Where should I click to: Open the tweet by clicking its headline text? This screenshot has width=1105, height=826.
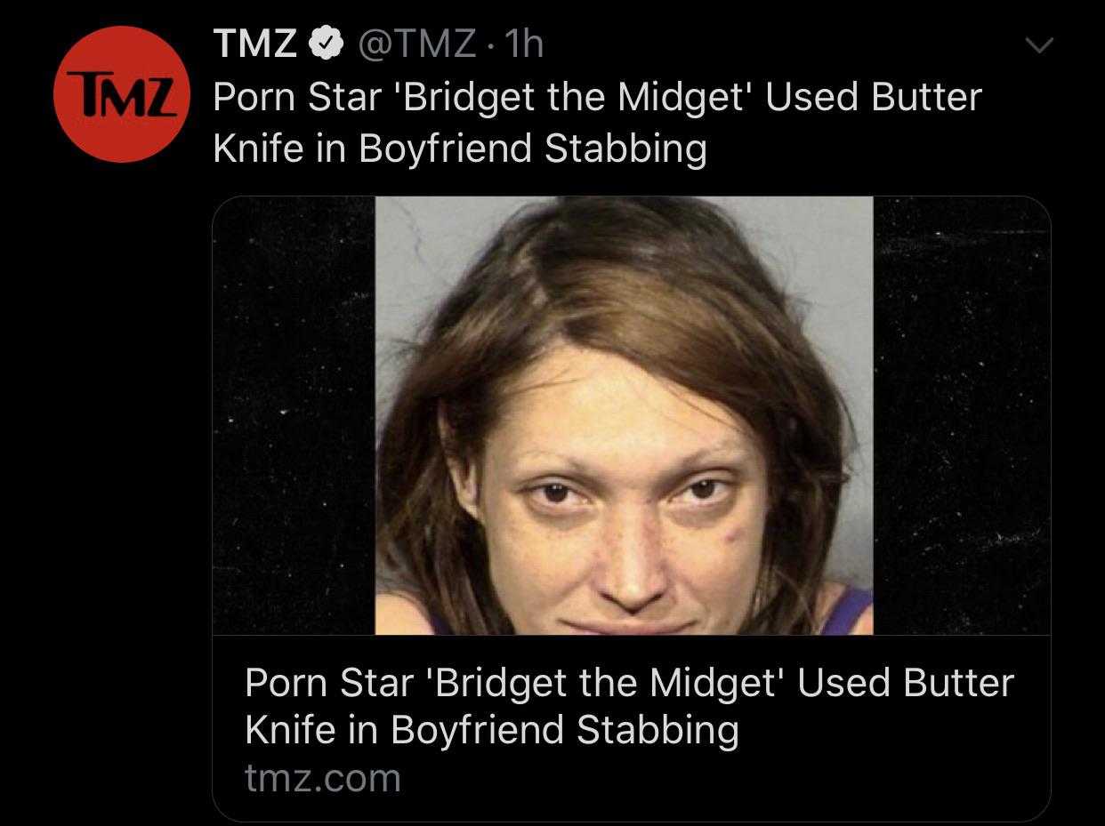click(x=597, y=123)
